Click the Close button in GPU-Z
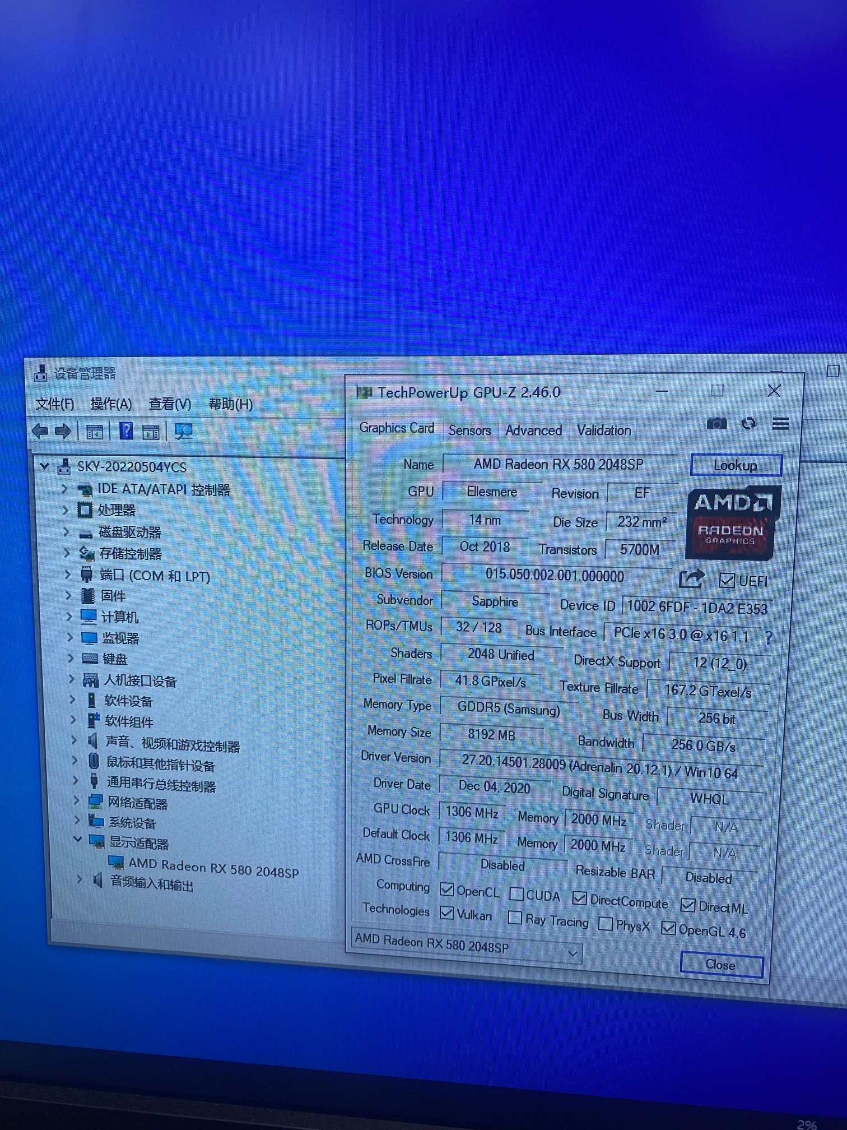Viewport: 847px width, 1130px height. click(721, 964)
